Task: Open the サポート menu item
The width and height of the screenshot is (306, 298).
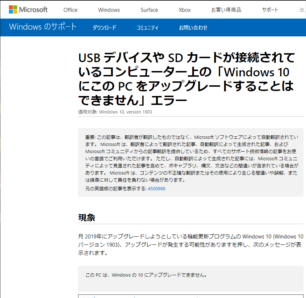Action: coord(270,10)
